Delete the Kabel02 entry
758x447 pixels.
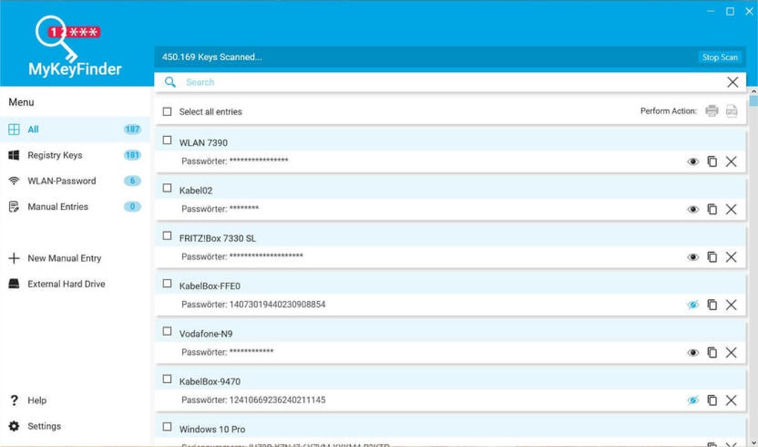click(x=731, y=209)
